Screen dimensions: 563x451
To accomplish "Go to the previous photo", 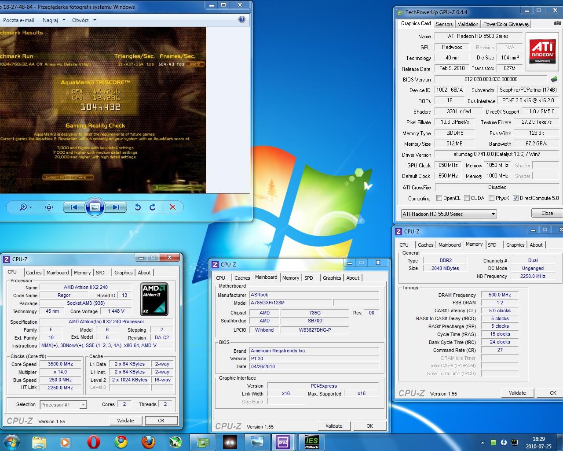I will (x=73, y=207).
